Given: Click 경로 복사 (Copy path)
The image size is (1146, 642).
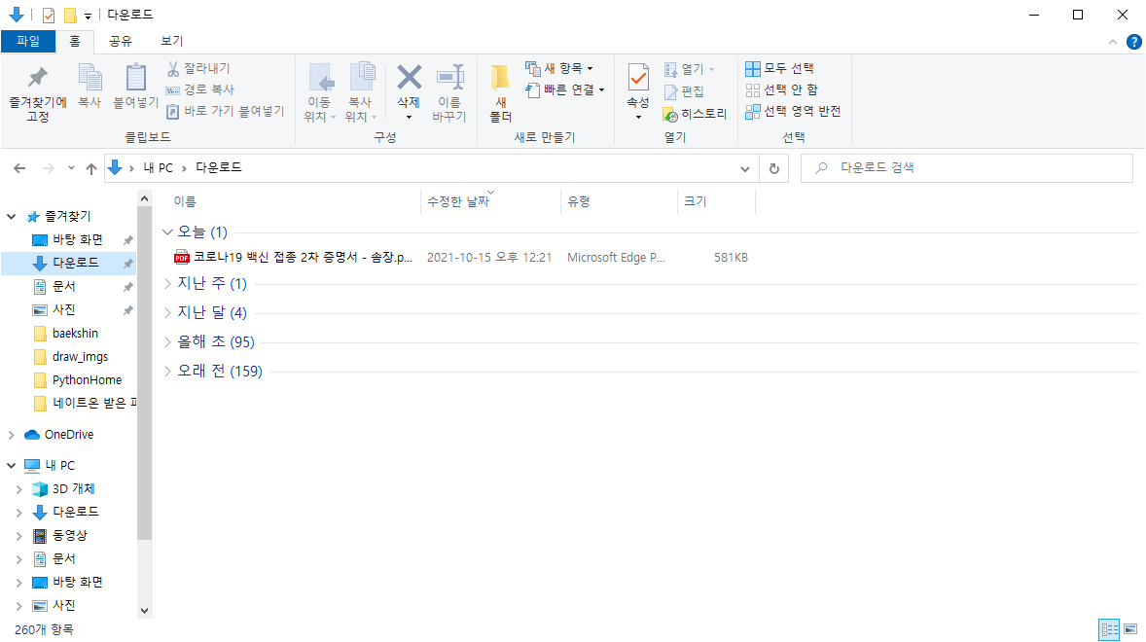Looking at the screenshot, I should [199, 89].
